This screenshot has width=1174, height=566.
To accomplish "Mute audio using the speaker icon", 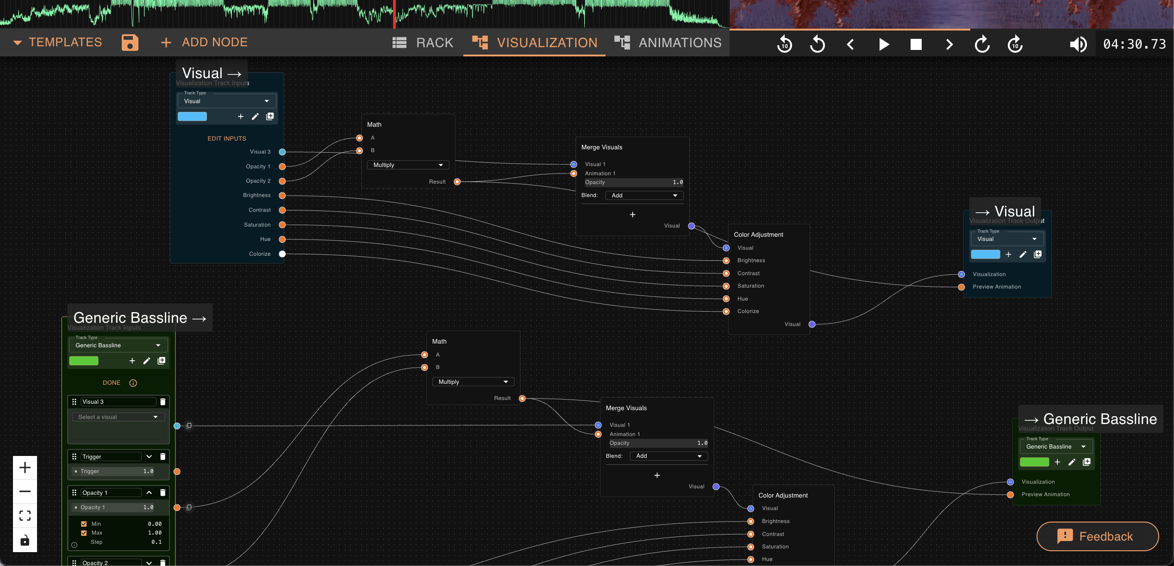I will 1078,44.
